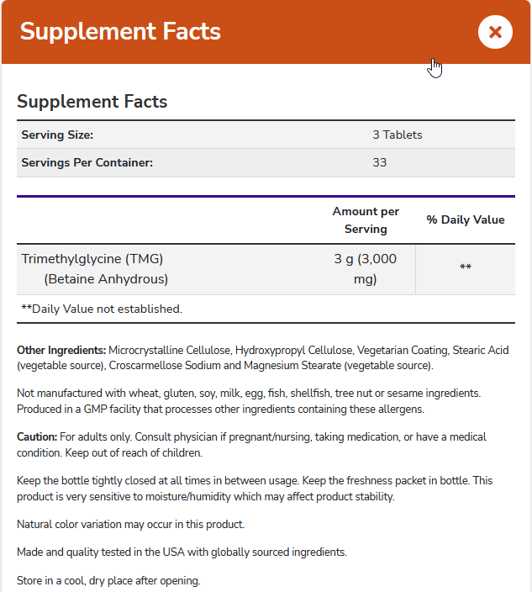This screenshot has height=592, width=532.
Task: Select the Servings Per Container label
Action: coord(87,162)
